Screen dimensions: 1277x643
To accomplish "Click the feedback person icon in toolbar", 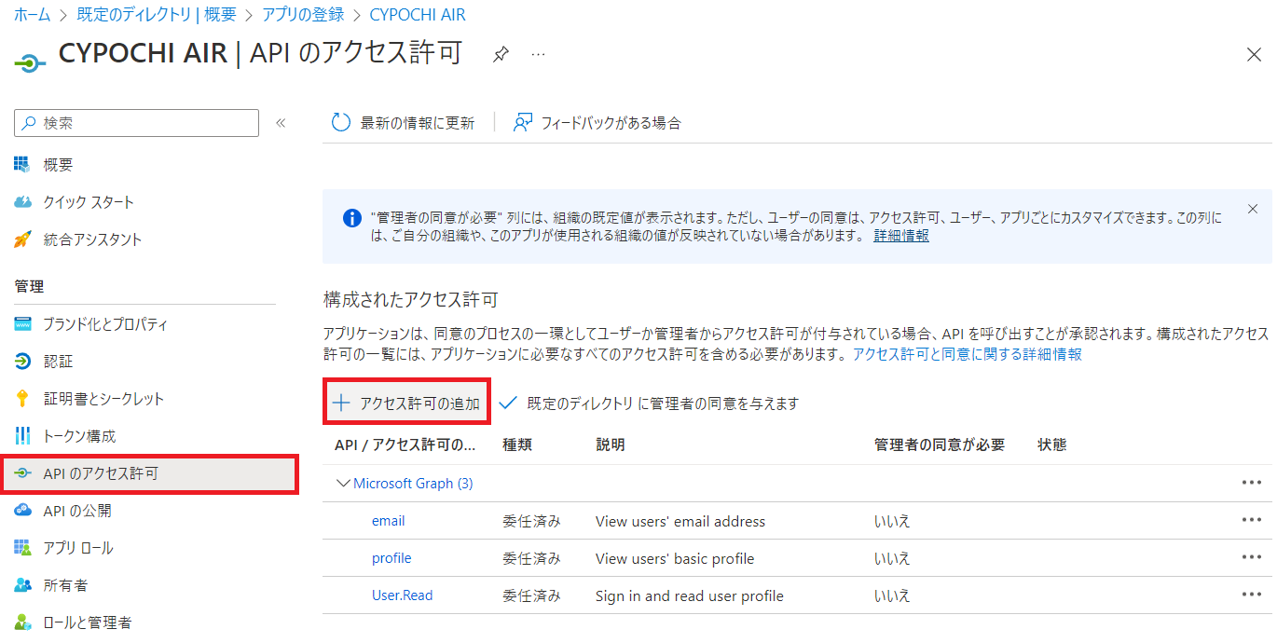I will 523,123.
